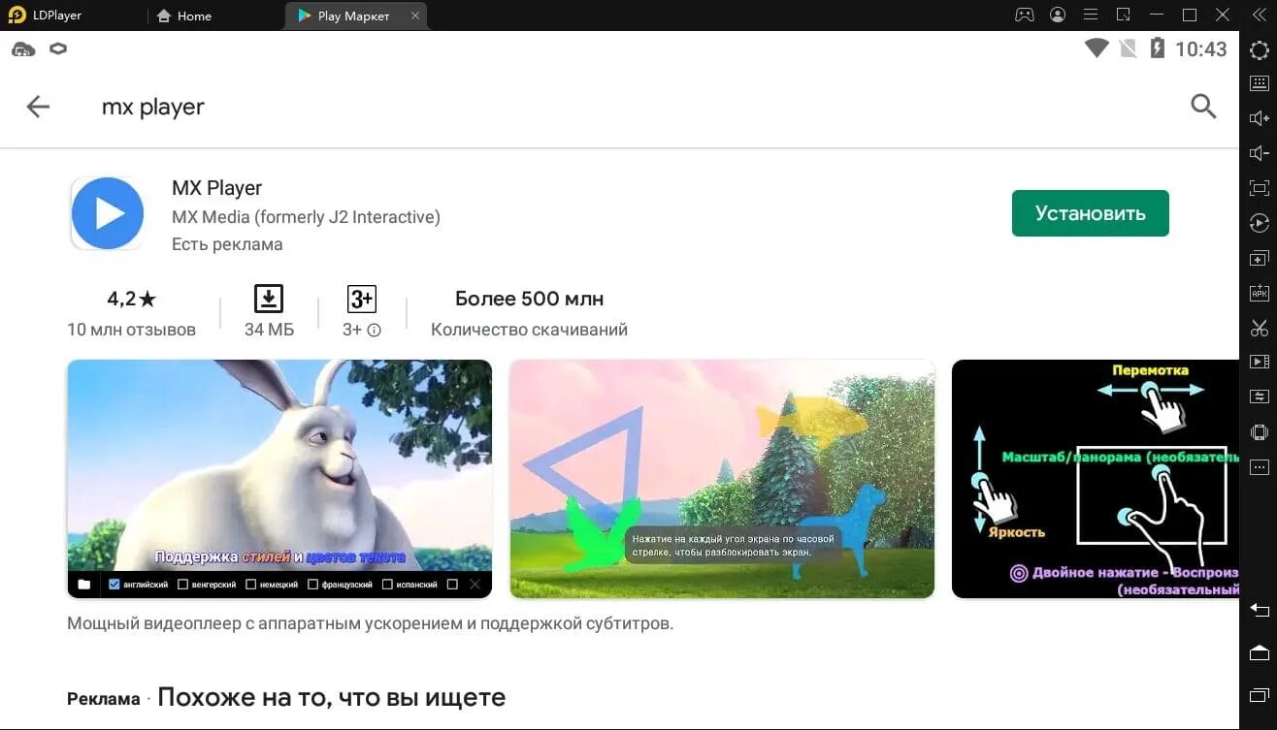This screenshot has height=730, width=1277.
Task: Open multi-instance plus icon in sidebar
Action: pos(1259,258)
